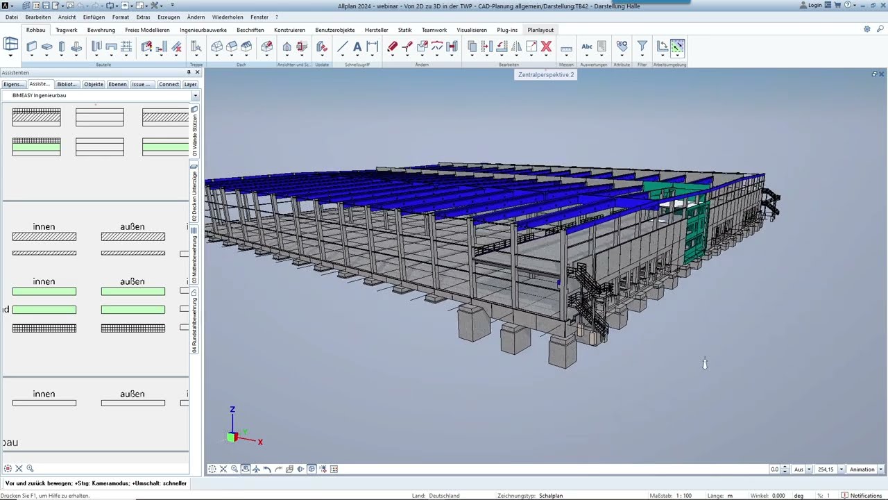Click the Dimension line tool icon
This screenshot has height=500, width=888.
coord(373,47)
